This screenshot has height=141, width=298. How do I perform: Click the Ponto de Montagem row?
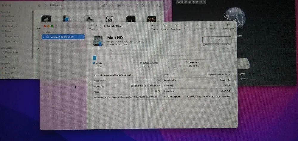(x=127, y=75)
